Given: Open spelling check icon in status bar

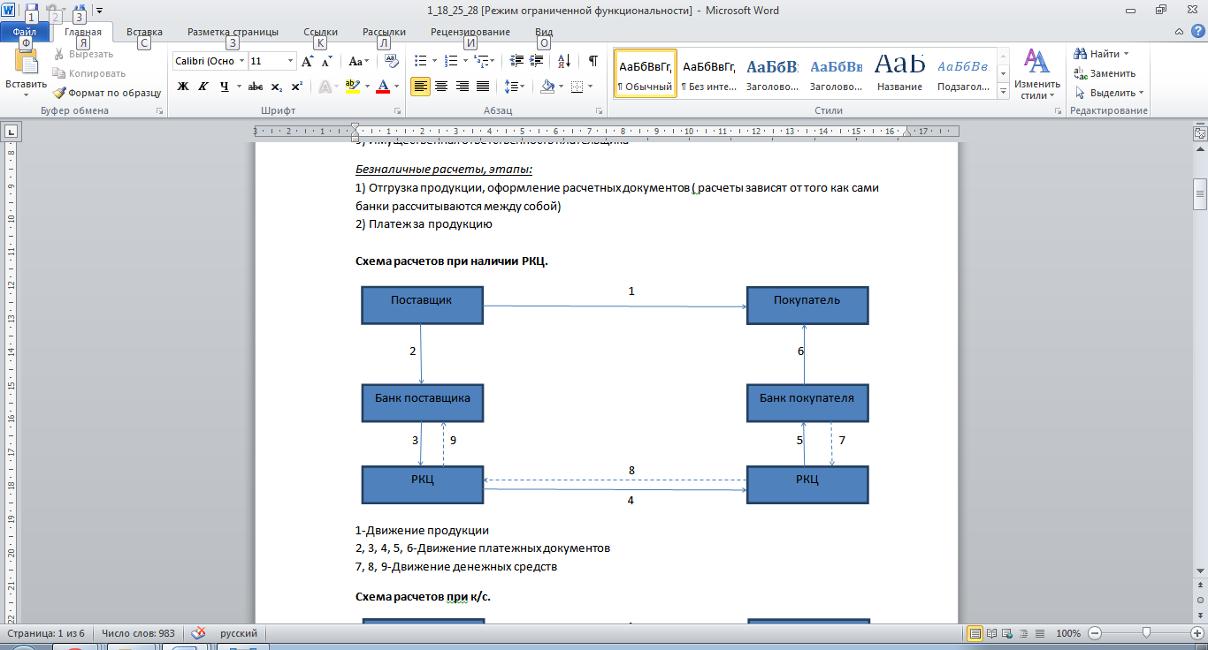Looking at the screenshot, I should click(199, 633).
